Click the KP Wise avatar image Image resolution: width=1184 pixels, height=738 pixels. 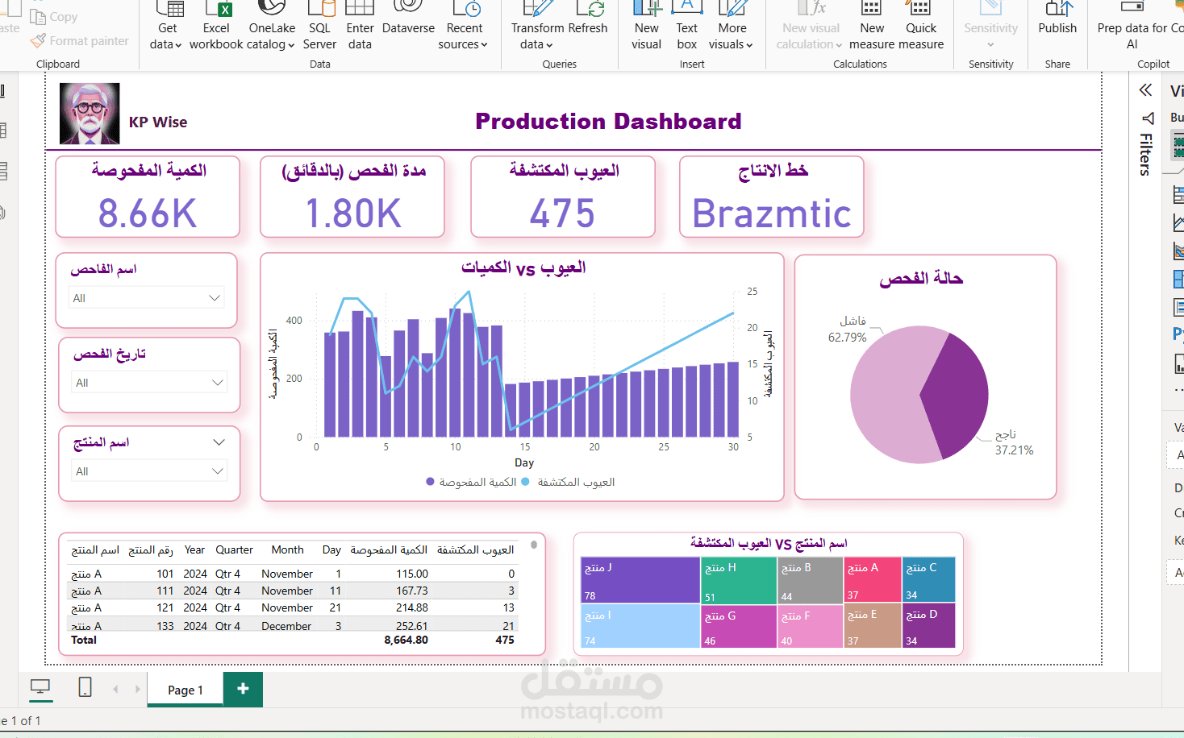(x=90, y=114)
